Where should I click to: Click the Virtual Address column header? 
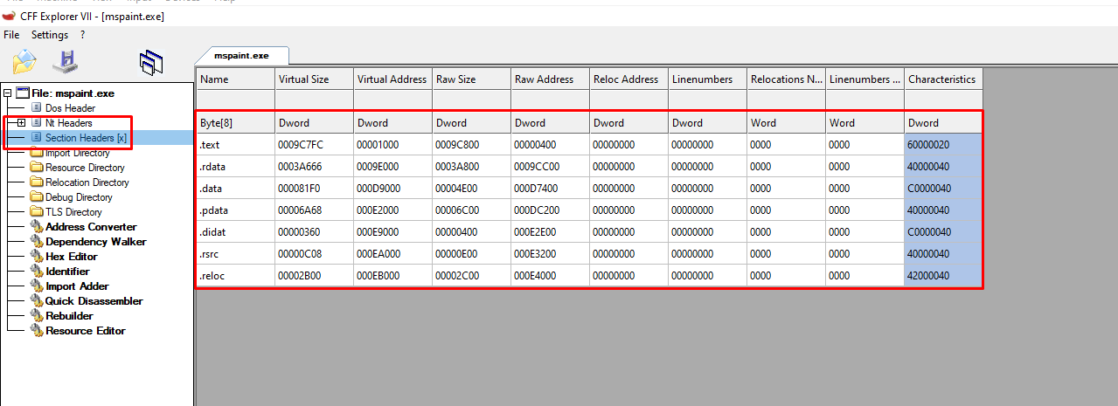click(x=392, y=79)
